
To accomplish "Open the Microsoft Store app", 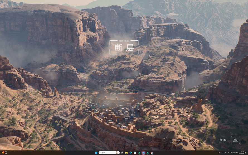I will coord(135,153).
